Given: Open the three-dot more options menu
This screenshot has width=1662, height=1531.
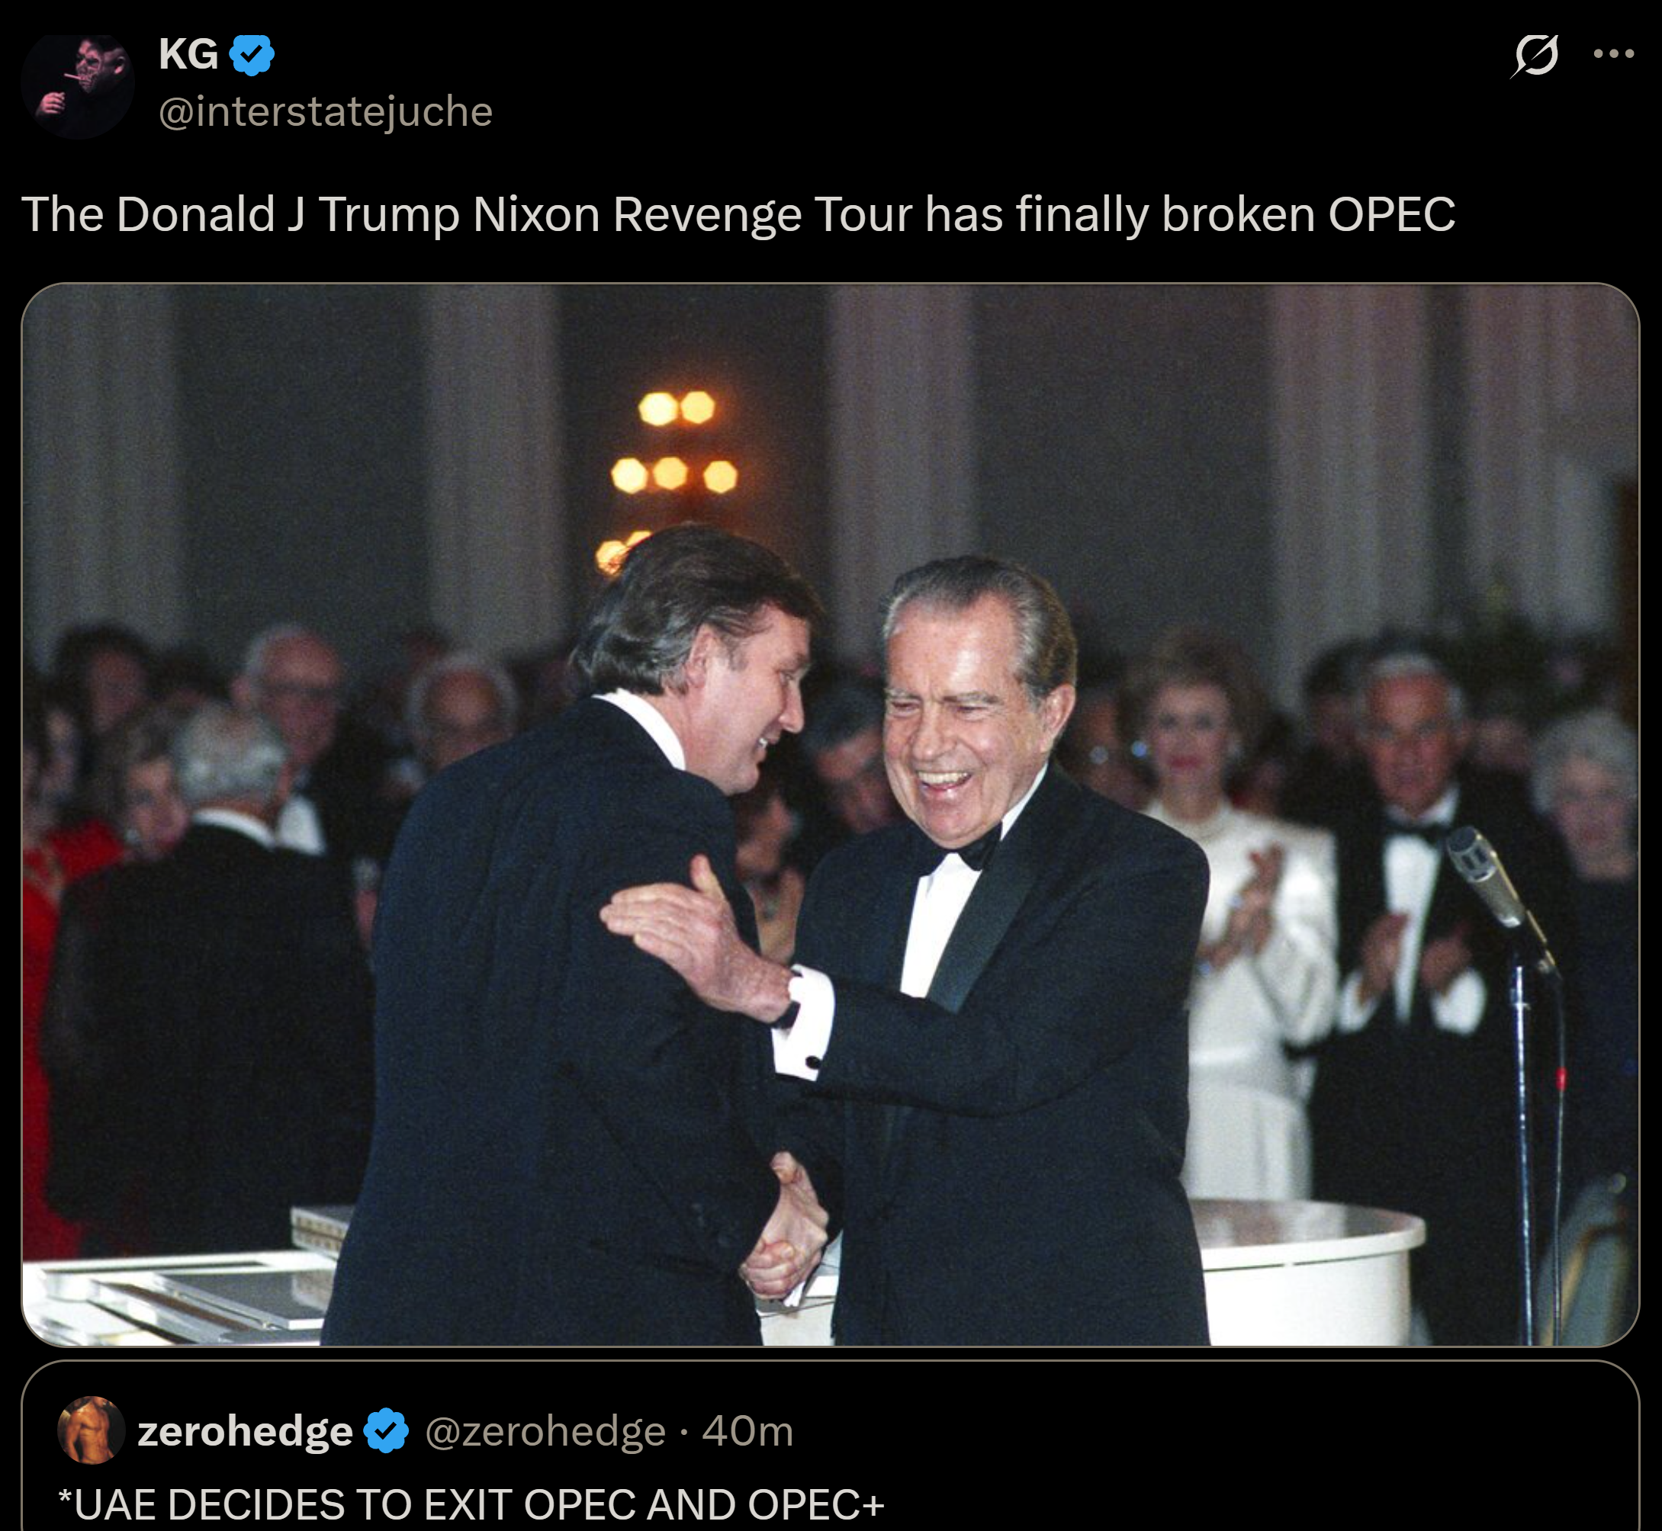Looking at the screenshot, I should pos(1613,54).
